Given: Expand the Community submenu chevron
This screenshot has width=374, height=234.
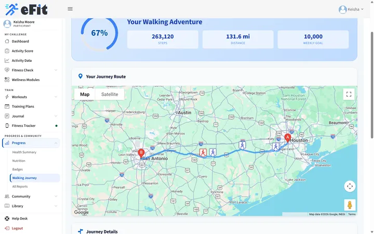Looking at the screenshot, I should (56, 196).
